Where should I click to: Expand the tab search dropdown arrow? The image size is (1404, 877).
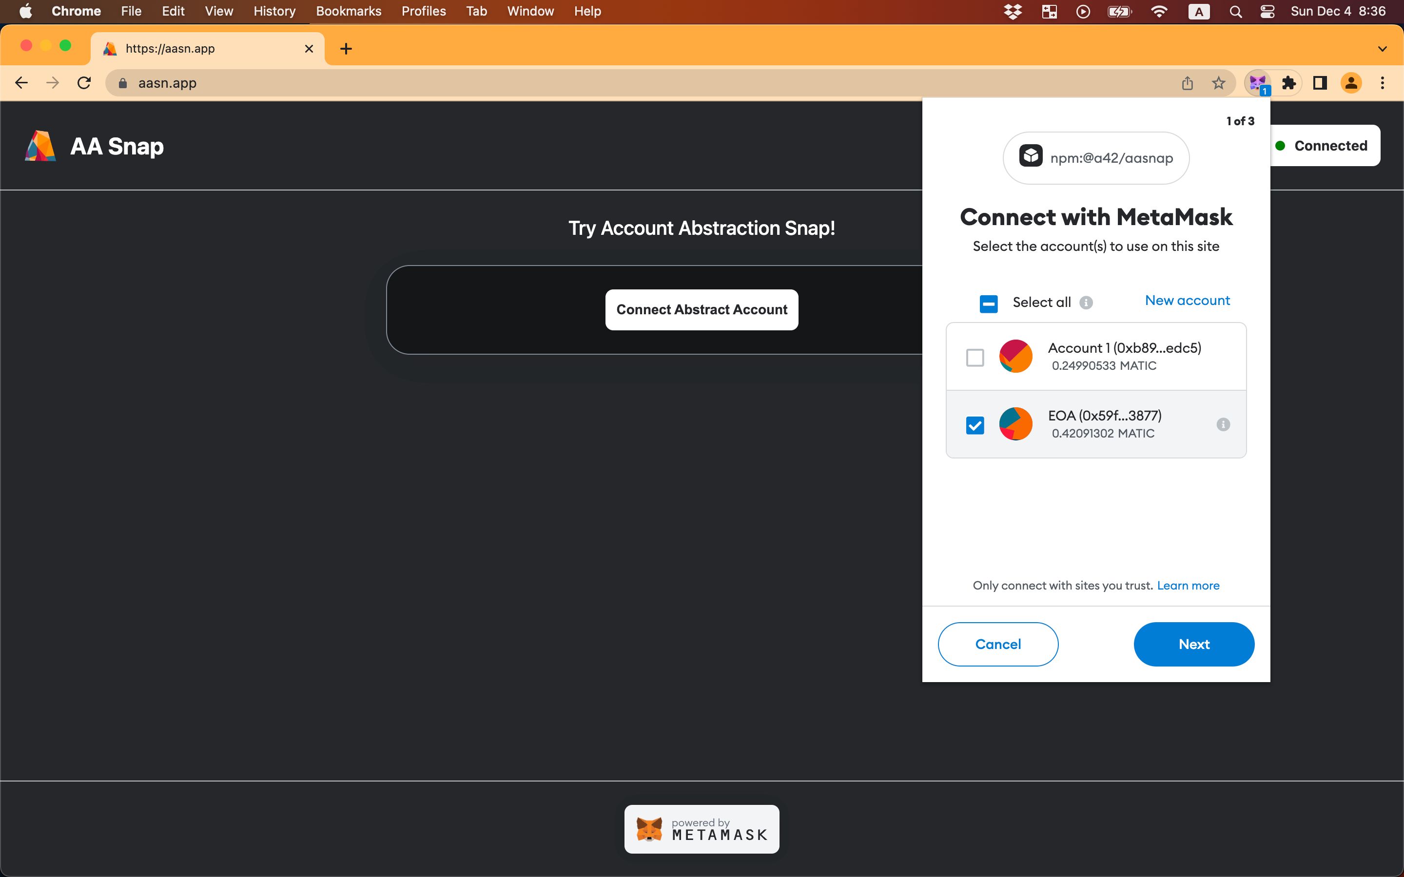[1383, 49]
